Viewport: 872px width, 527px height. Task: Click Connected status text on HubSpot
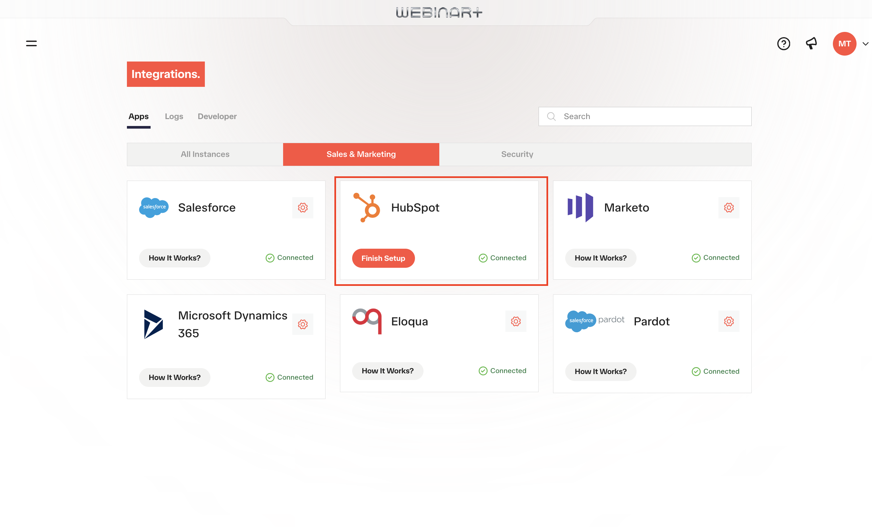(508, 258)
